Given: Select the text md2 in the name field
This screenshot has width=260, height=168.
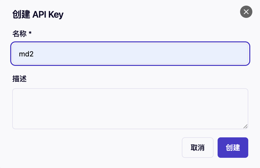Looking at the screenshot, I should pos(26,54).
